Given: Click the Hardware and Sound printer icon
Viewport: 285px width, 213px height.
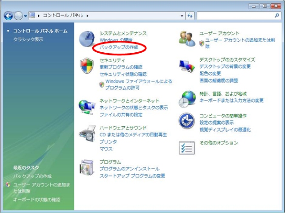Looking at the screenshot, I should (x=87, y=133).
